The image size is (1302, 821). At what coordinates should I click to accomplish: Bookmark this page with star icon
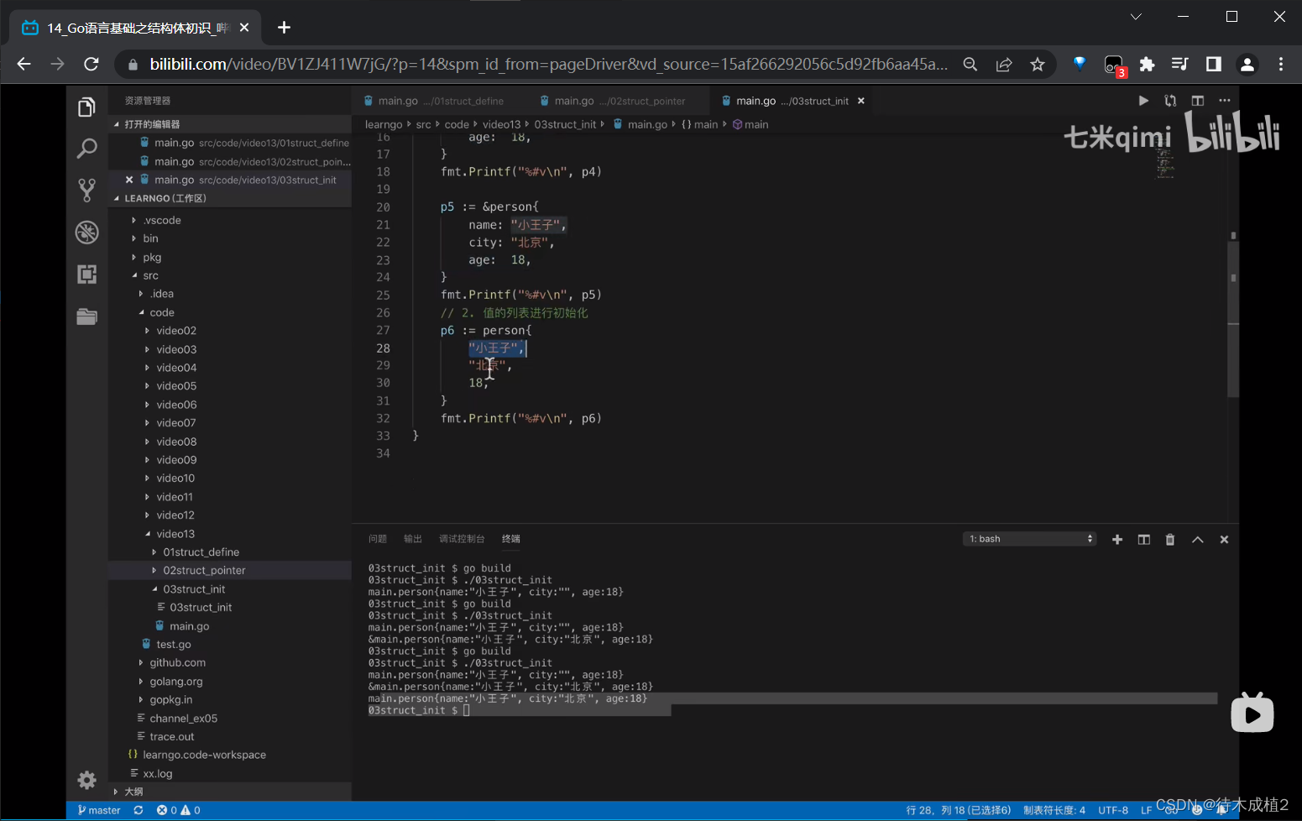(x=1038, y=65)
